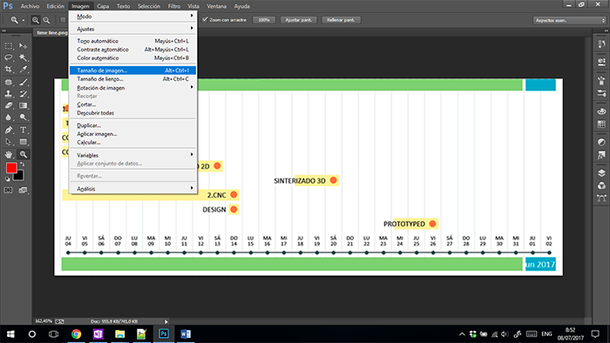Choose 'Tamaño de imagen...' menu entry

pyautogui.click(x=132, y=71)
